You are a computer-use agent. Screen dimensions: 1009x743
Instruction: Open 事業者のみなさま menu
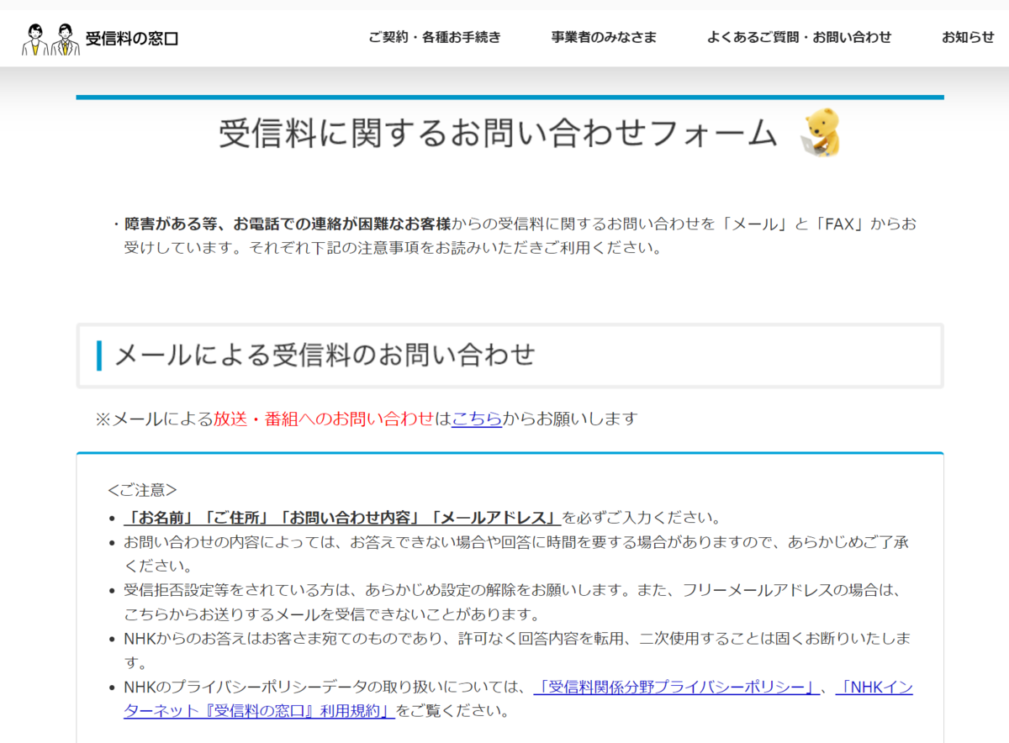click(604, 37)
